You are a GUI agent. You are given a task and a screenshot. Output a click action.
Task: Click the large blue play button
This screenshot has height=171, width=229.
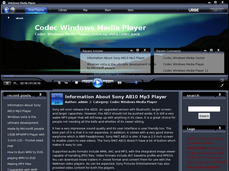[x=98, y=83]
